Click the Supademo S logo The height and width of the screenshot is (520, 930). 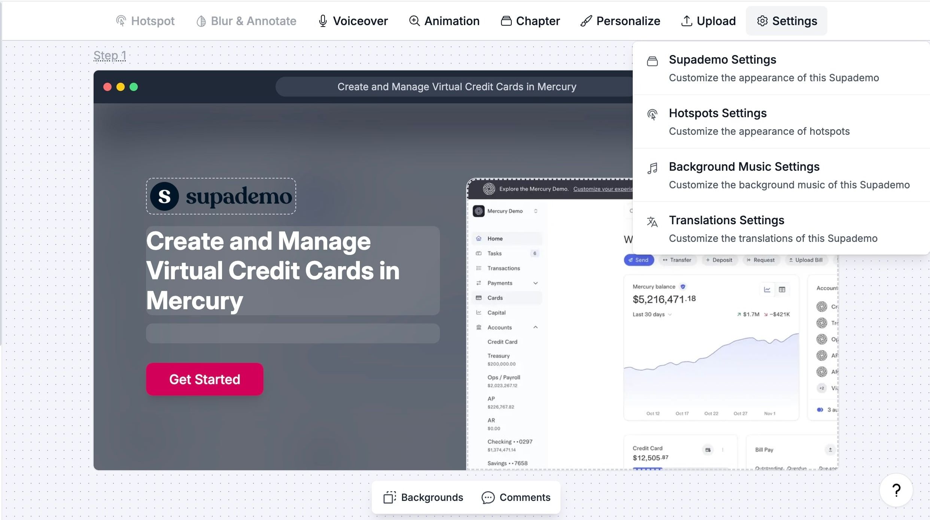pos(164,196)
